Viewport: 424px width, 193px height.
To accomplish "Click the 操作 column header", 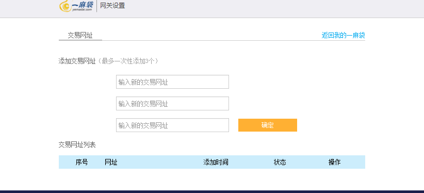I will click(x=334, y=162).
